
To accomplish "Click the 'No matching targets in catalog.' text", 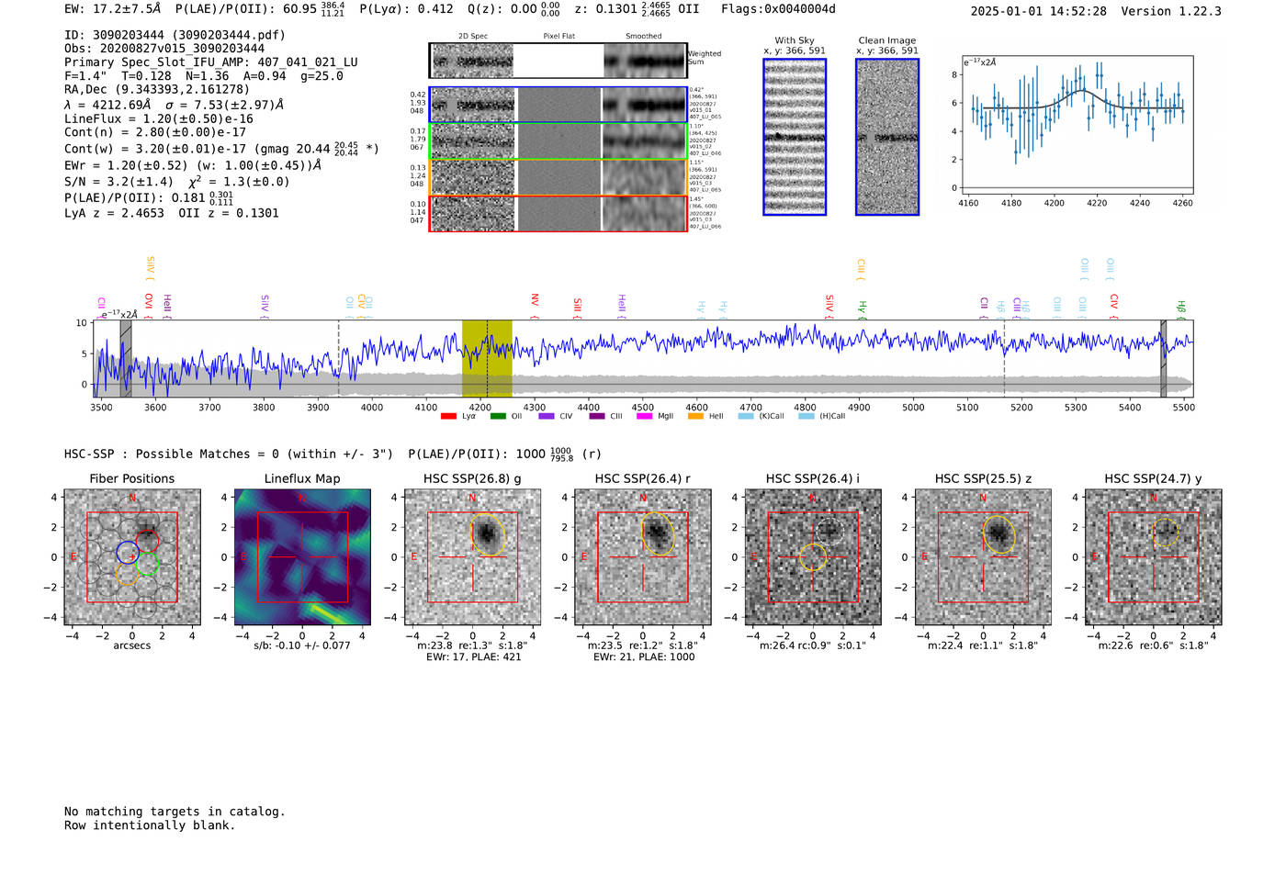I will tap(175, 812).
